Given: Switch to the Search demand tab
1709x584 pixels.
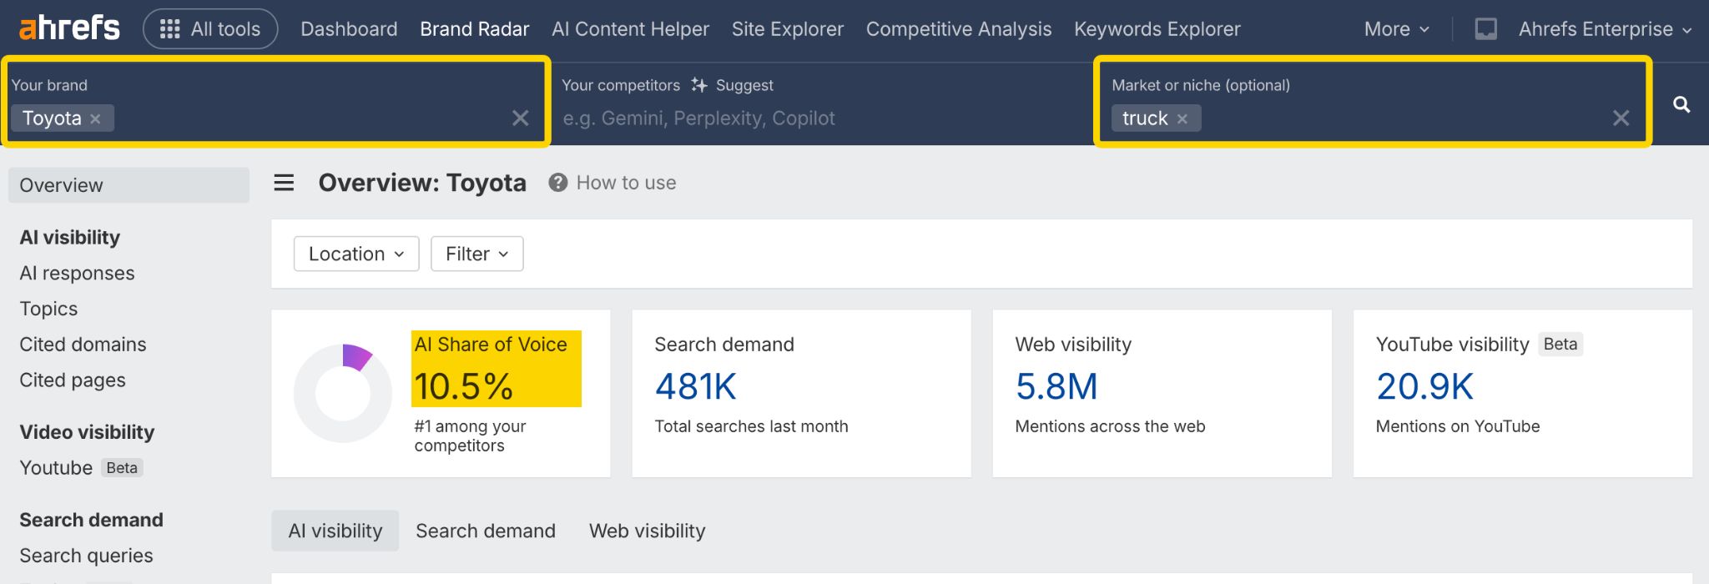Looking at the screenshot, I should 485,531.
